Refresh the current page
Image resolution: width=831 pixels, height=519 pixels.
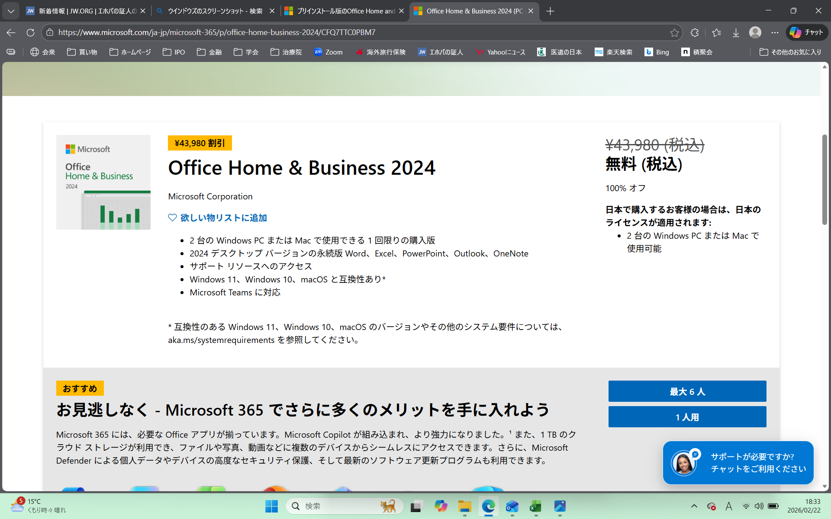point(30,32)
